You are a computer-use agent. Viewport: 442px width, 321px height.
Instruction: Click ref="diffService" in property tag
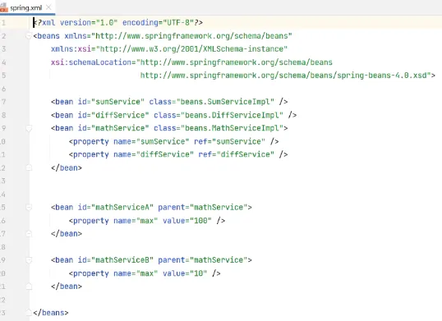point(237,154)
